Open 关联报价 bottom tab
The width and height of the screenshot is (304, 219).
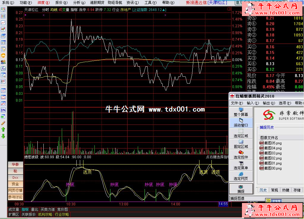point(28,215)
